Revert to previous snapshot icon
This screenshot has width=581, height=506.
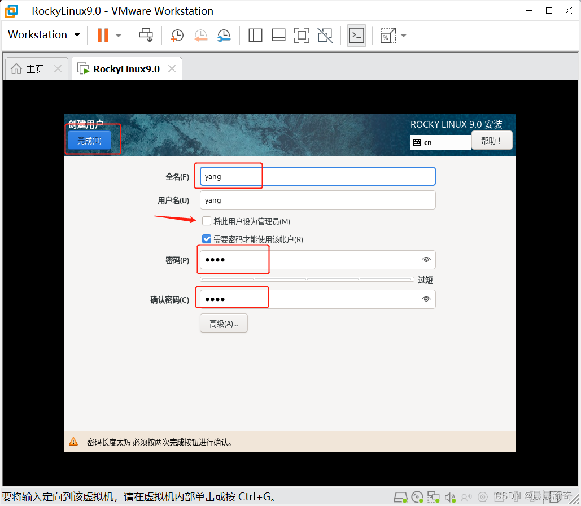[x=201, y=36]
